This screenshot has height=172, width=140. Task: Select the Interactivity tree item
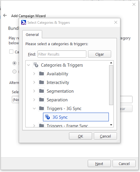tap(58, 82)
